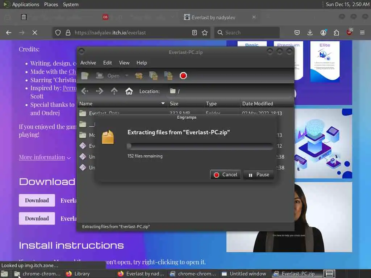Toggle reader view in the address bar
The image size is (371, 278).
pos(195,33)
